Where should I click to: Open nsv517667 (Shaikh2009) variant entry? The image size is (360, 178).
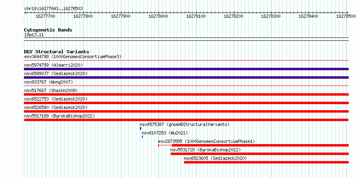tap(51, 90)
